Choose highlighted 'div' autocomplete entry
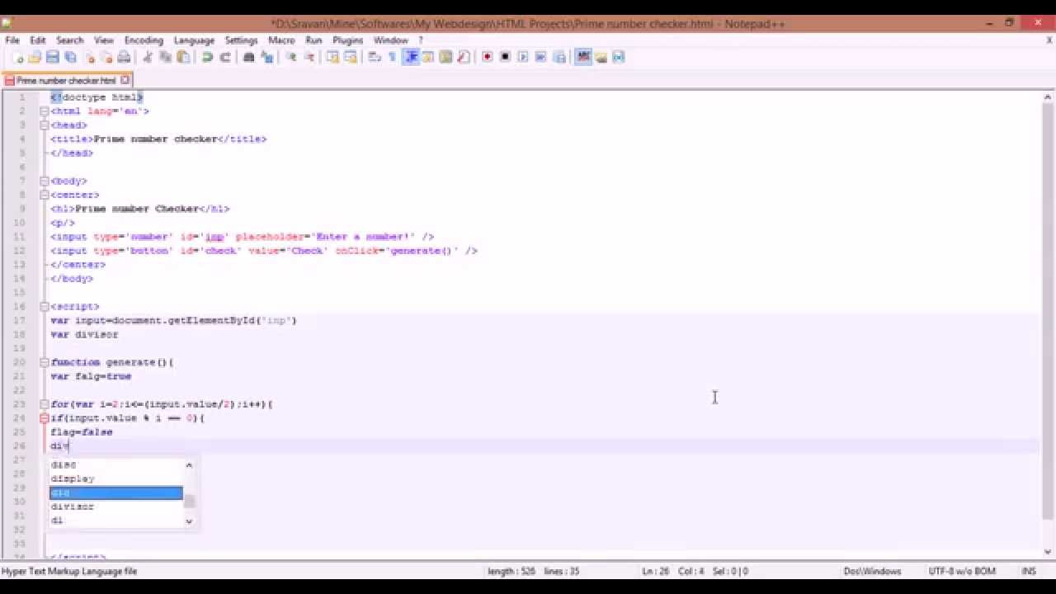The image size is (1056, 594). pyautogui.click(x=115, y=493)
